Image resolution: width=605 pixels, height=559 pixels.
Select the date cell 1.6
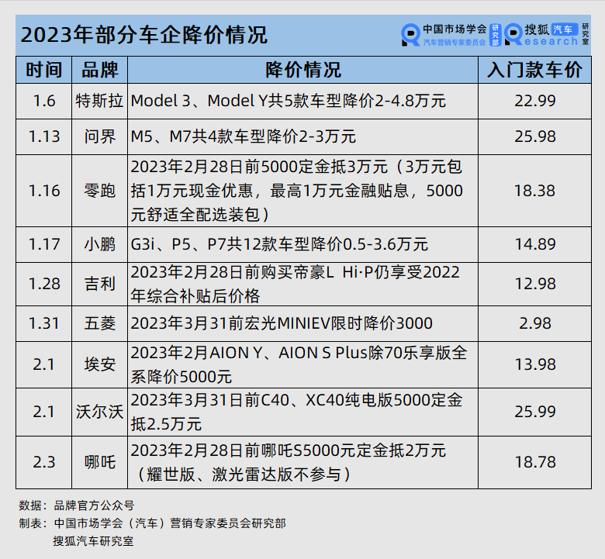click(44, 101)
